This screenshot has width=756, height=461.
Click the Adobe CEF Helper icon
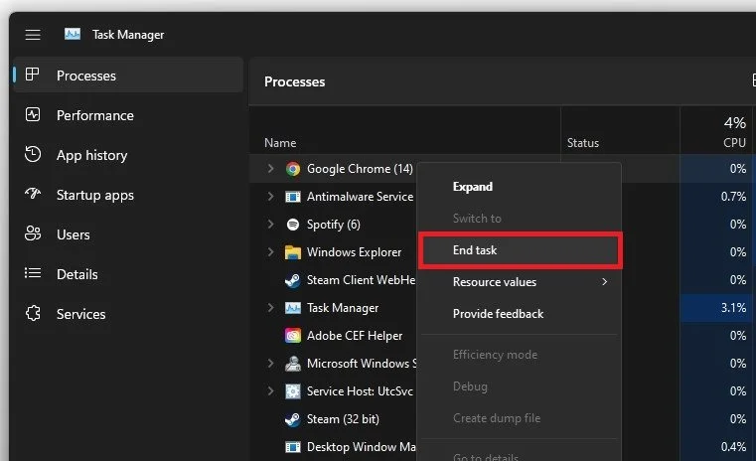tap(293, 336)
